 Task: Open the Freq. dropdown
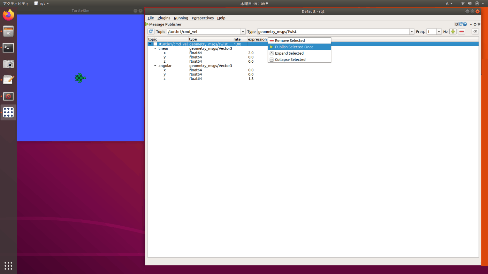[x=439, y=32]
